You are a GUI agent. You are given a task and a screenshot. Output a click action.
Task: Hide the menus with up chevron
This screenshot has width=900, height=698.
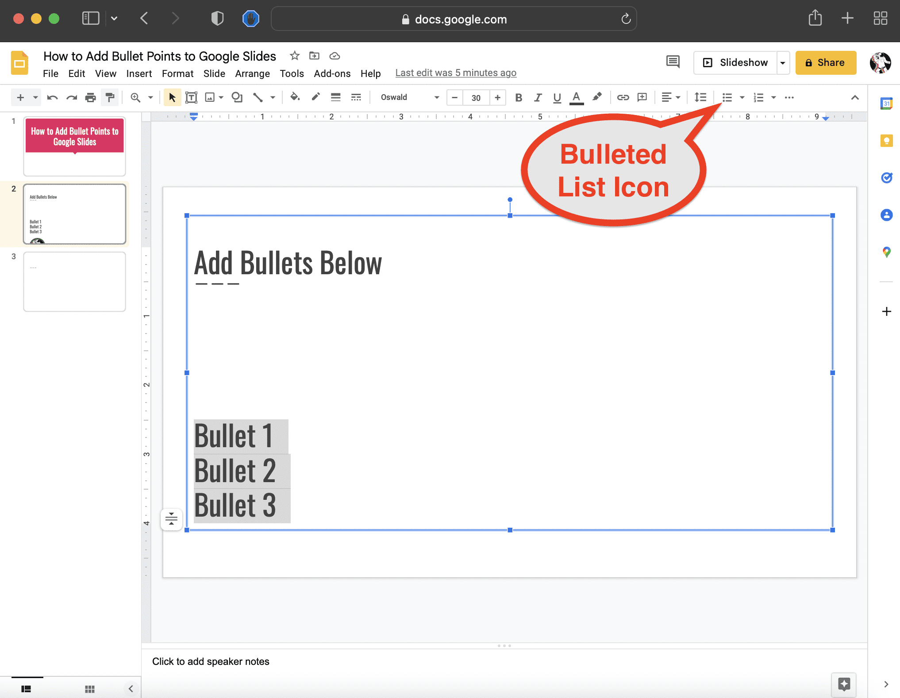coord(855,97)
